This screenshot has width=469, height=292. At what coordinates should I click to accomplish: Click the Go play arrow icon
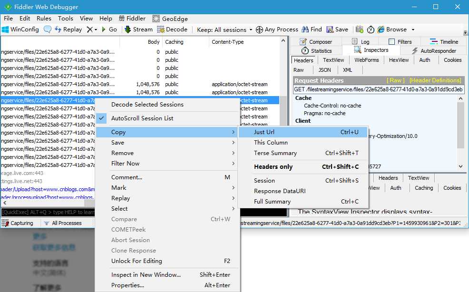104,29
